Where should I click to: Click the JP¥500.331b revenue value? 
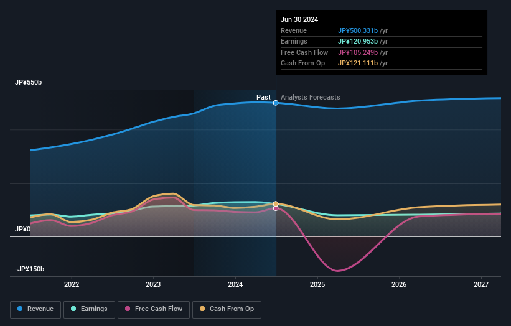[358, 30]
